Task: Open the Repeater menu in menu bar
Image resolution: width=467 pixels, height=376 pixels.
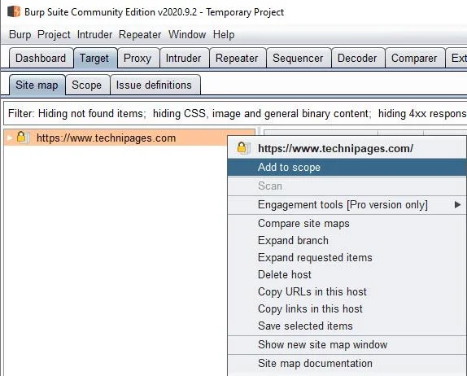Action: coord(140,34)
